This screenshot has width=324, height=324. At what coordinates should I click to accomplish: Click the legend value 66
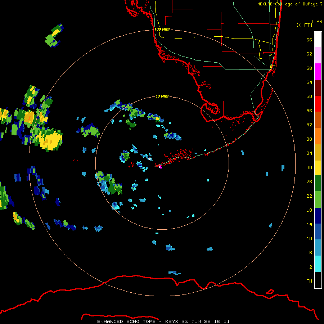(x=309, y=40)
